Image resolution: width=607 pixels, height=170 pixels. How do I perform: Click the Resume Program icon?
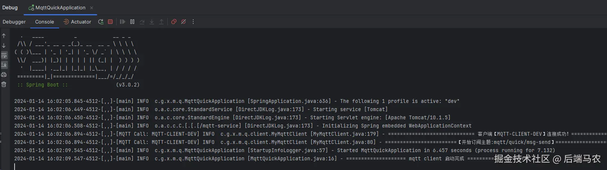(123, 22)
